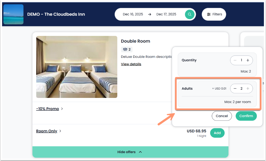The width and height of the screenshot is (266, 161).
Task: Open View details link for Double Room
Action: point(131,64)
